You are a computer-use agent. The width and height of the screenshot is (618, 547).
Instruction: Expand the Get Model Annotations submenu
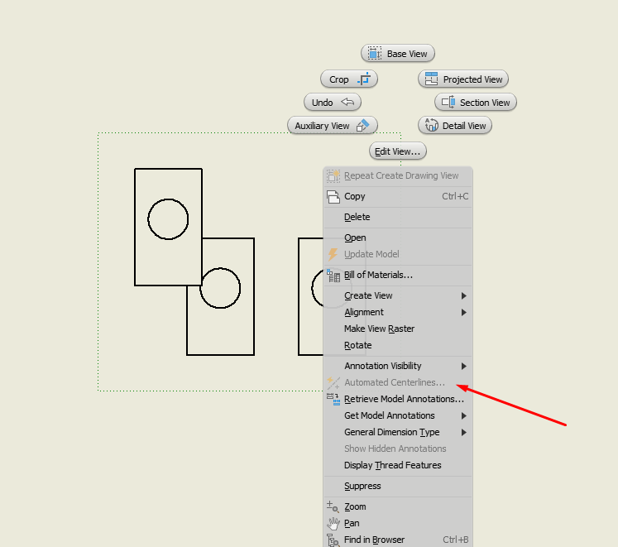click(x=398, y=415)
